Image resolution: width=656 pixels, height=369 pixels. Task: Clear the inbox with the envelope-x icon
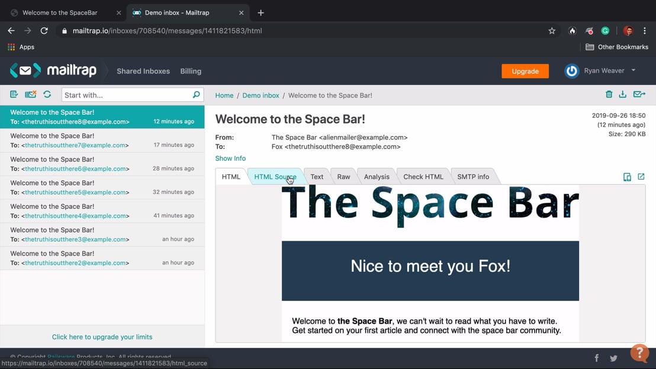click(31, 95)
